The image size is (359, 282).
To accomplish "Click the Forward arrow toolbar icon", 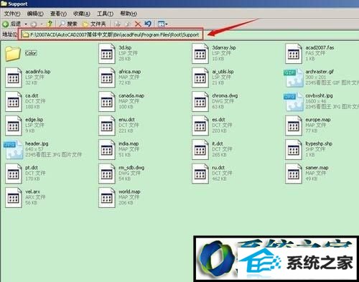I will point(34,24).
